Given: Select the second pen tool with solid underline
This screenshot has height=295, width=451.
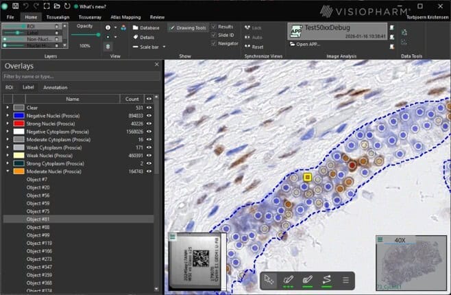Looking at the screenshot, I should tap(307, 281).
